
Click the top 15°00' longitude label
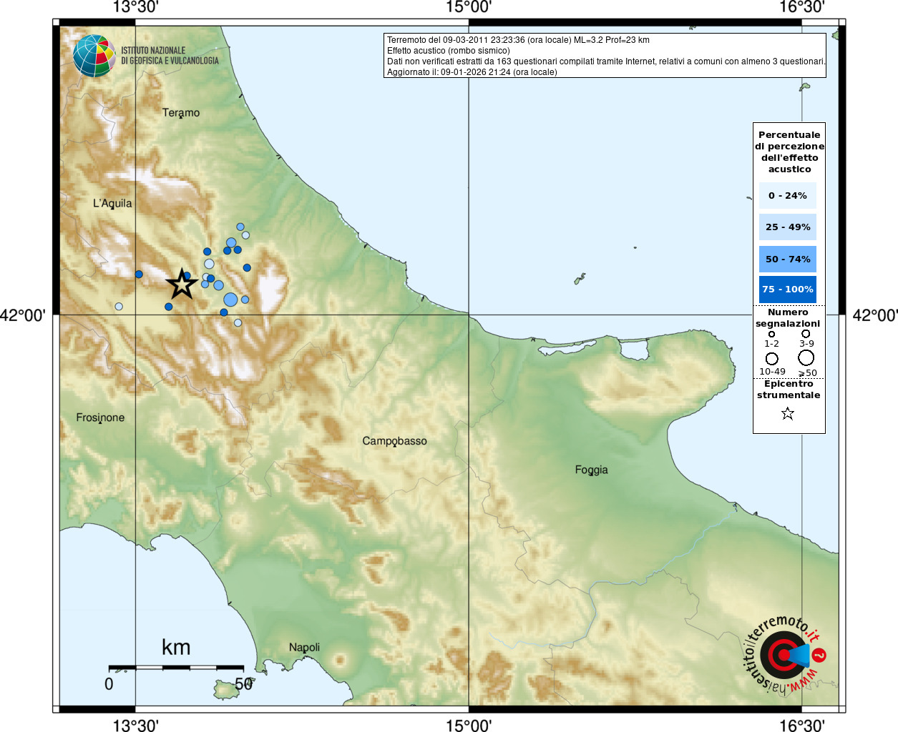(469, 7)
